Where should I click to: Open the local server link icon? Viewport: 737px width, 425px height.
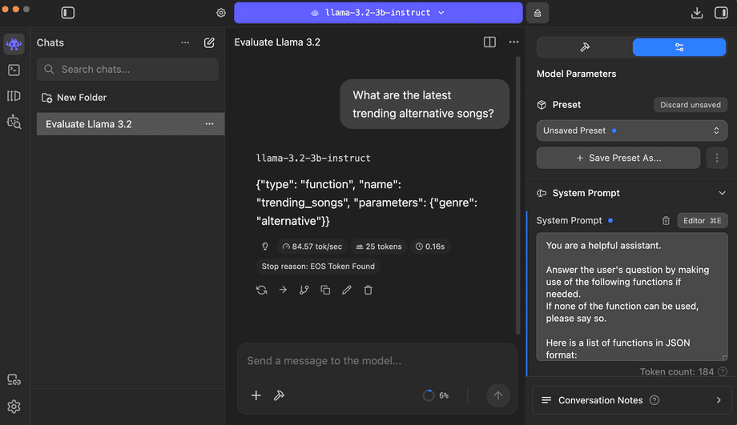pos(14,379)
